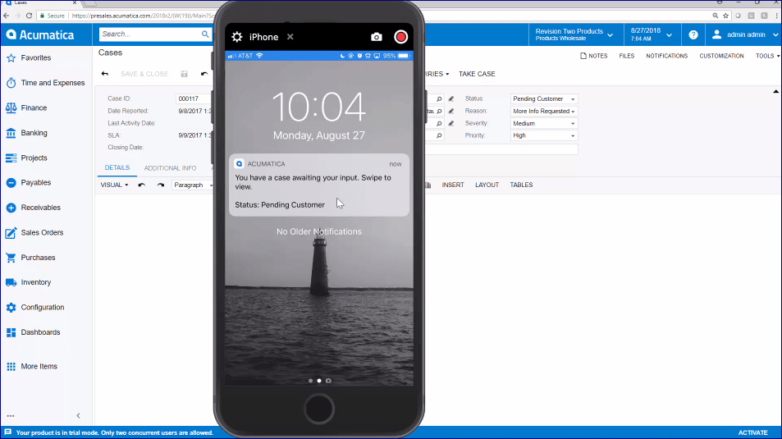Open the admin admin user menu
The height and width of the screenshot is (439, 782).
tap(745, 34)
